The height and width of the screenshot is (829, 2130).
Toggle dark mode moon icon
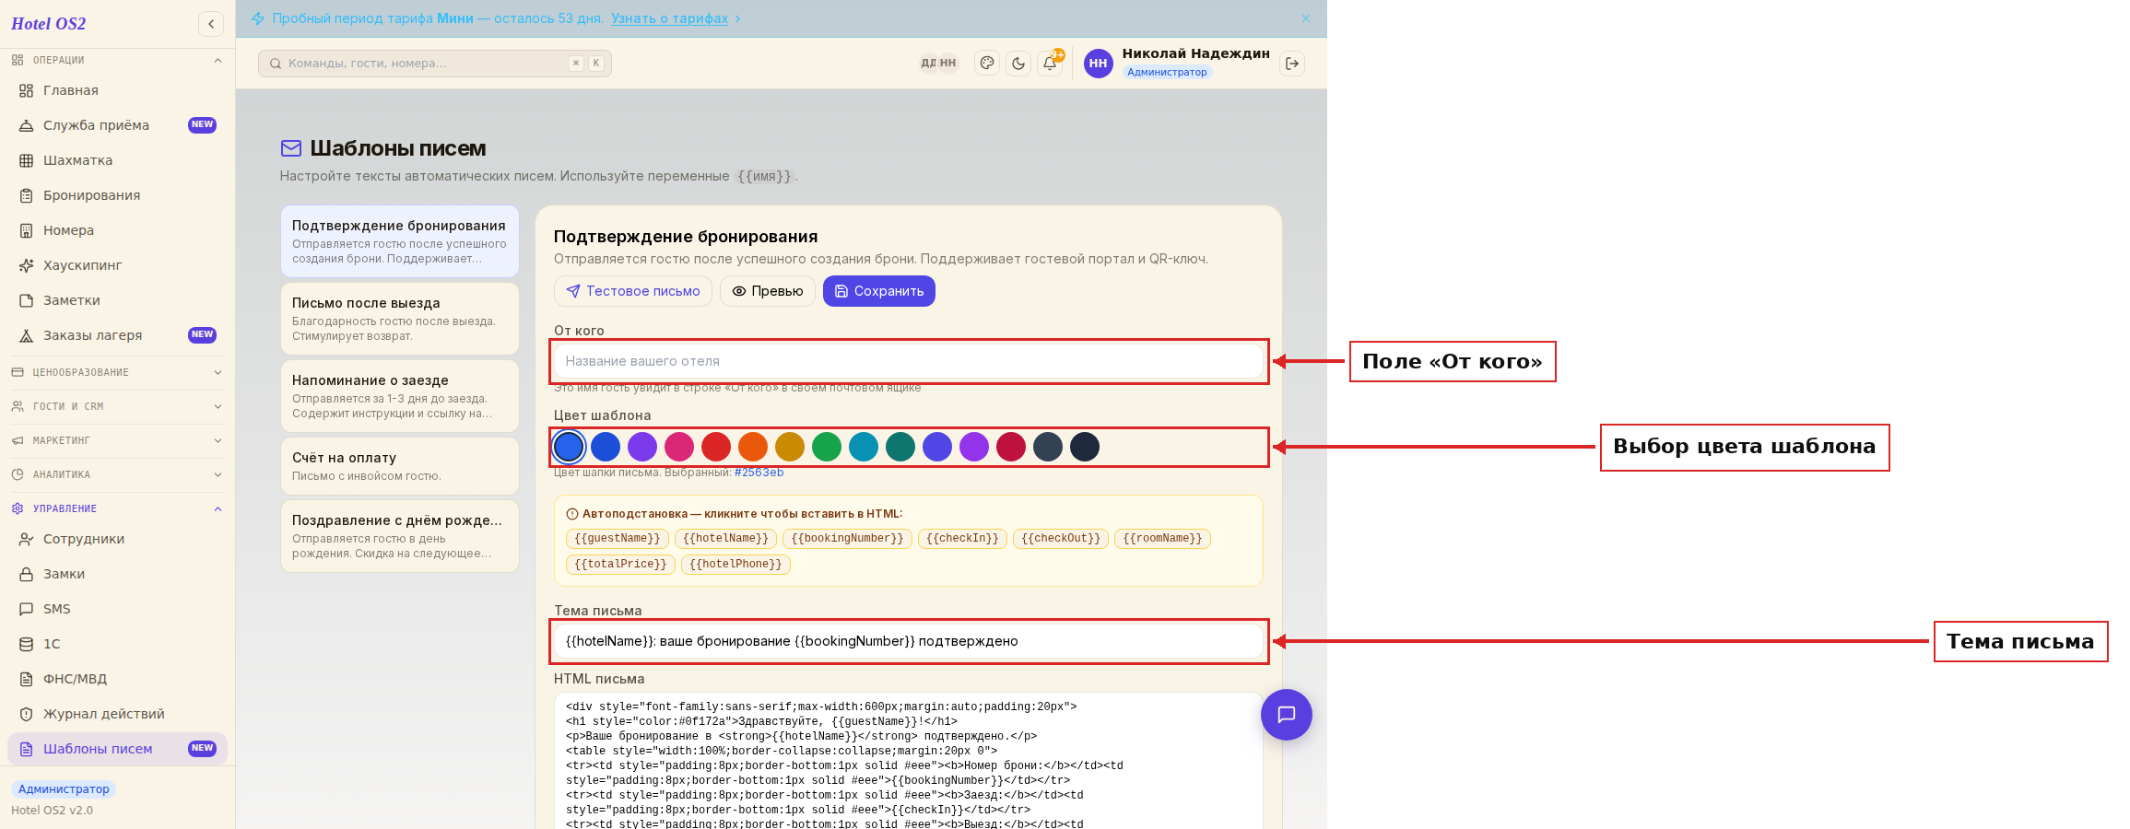tap(1018, 64)
